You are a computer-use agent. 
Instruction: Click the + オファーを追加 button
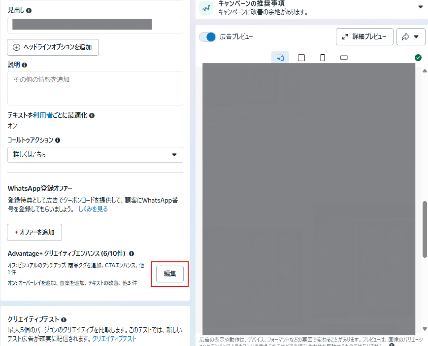pos(34,232)
